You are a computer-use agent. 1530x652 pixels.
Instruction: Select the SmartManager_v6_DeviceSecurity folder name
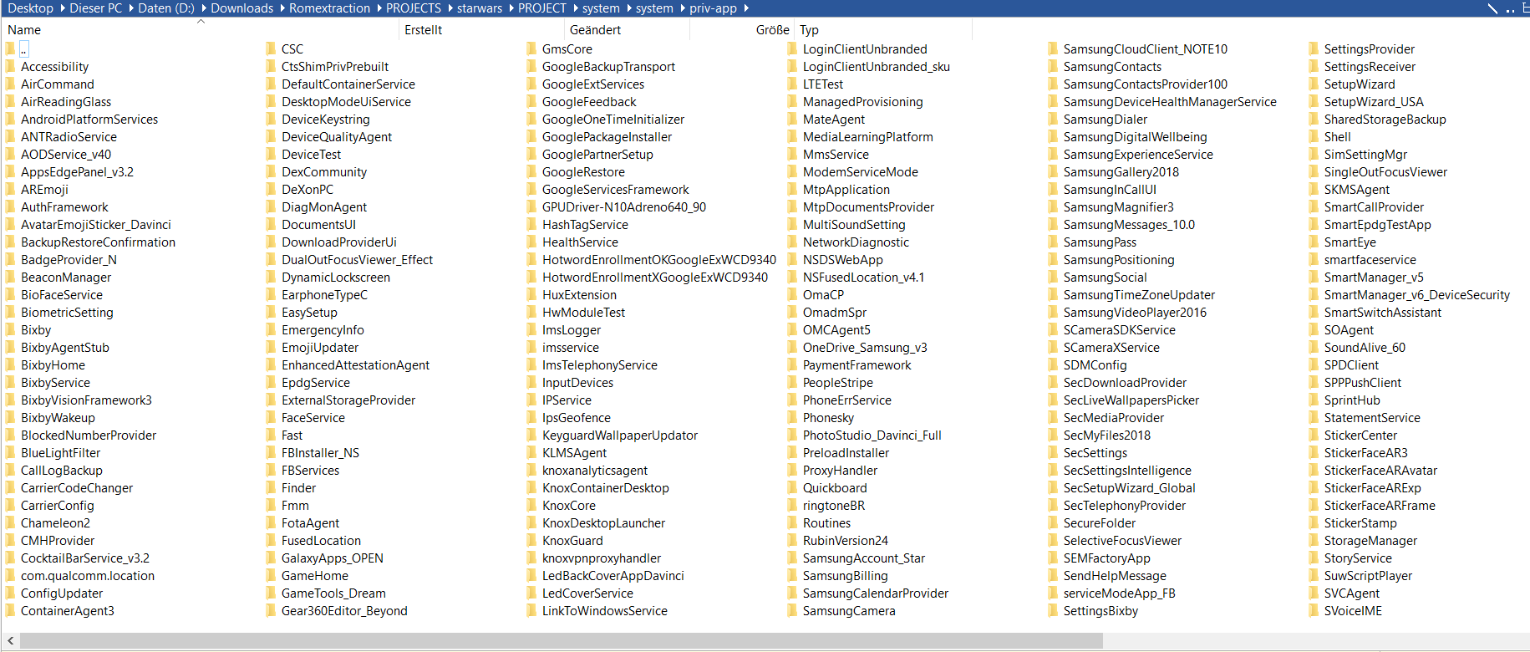(x=1417, y=295)
